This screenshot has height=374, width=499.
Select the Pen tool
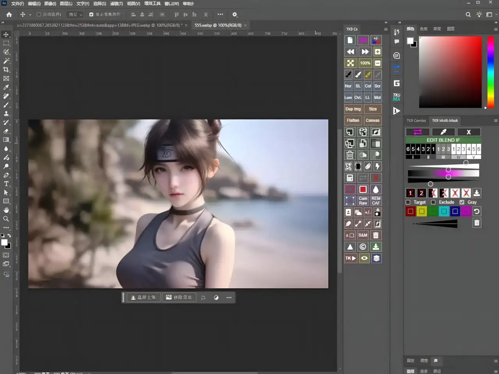coord(6,175)
